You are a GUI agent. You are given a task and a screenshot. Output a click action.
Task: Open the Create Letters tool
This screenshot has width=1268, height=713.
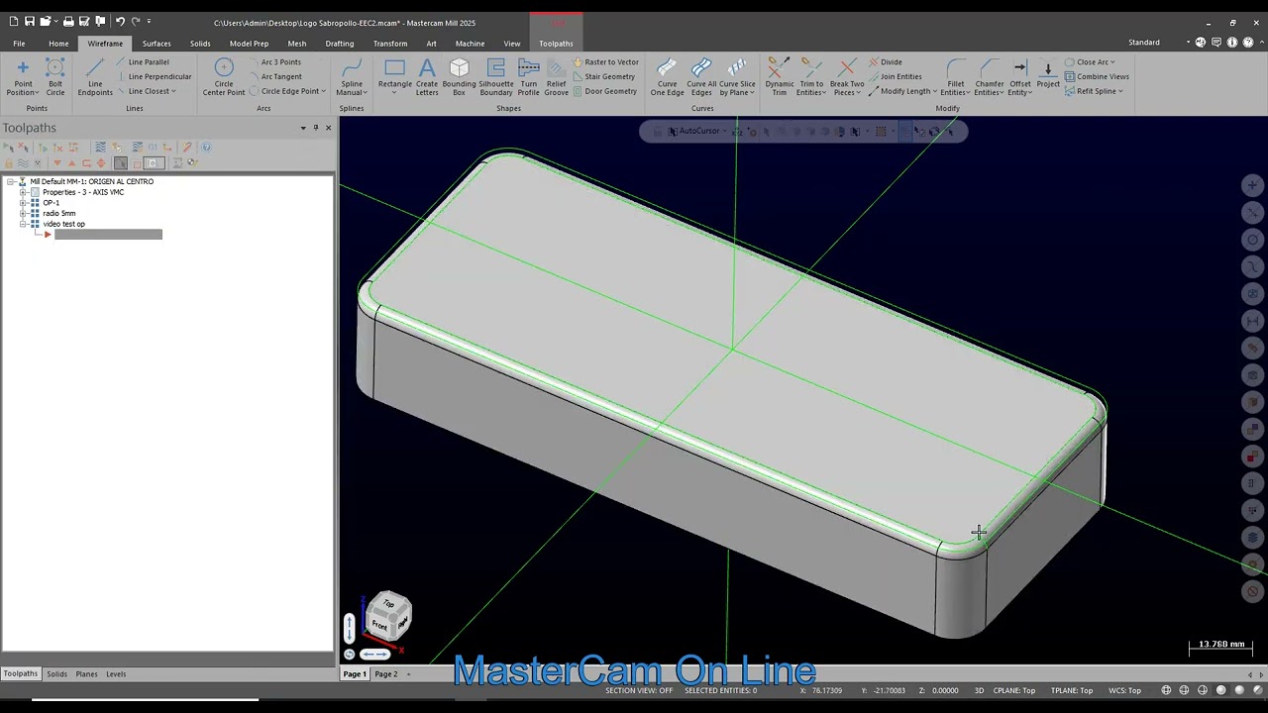[x=427, y=76]
